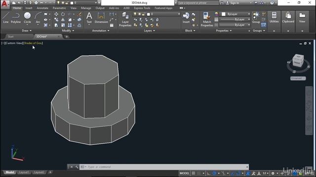The width and height of the screenshot is (316, 177).
Task: Click the Custom View viewport control
Action: click(14, 43)
